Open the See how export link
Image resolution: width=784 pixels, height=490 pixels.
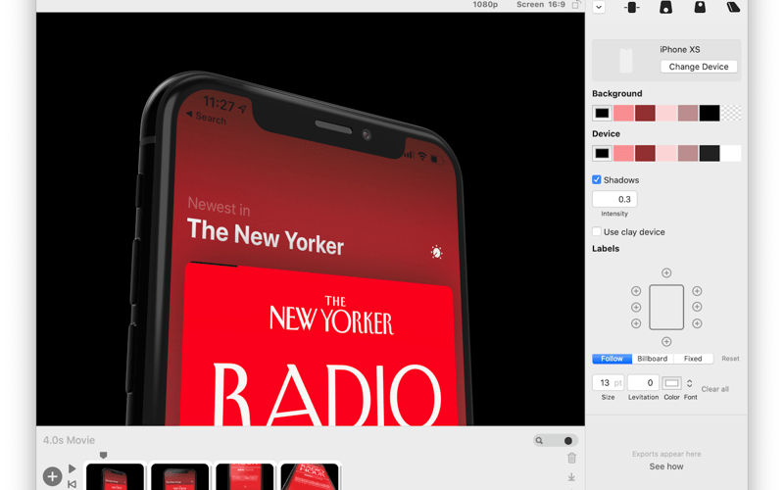666,466
